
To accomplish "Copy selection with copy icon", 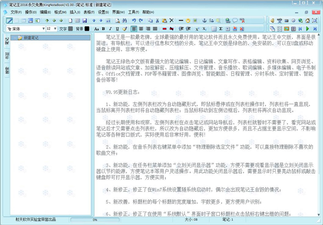I will (x=150, y=20).
